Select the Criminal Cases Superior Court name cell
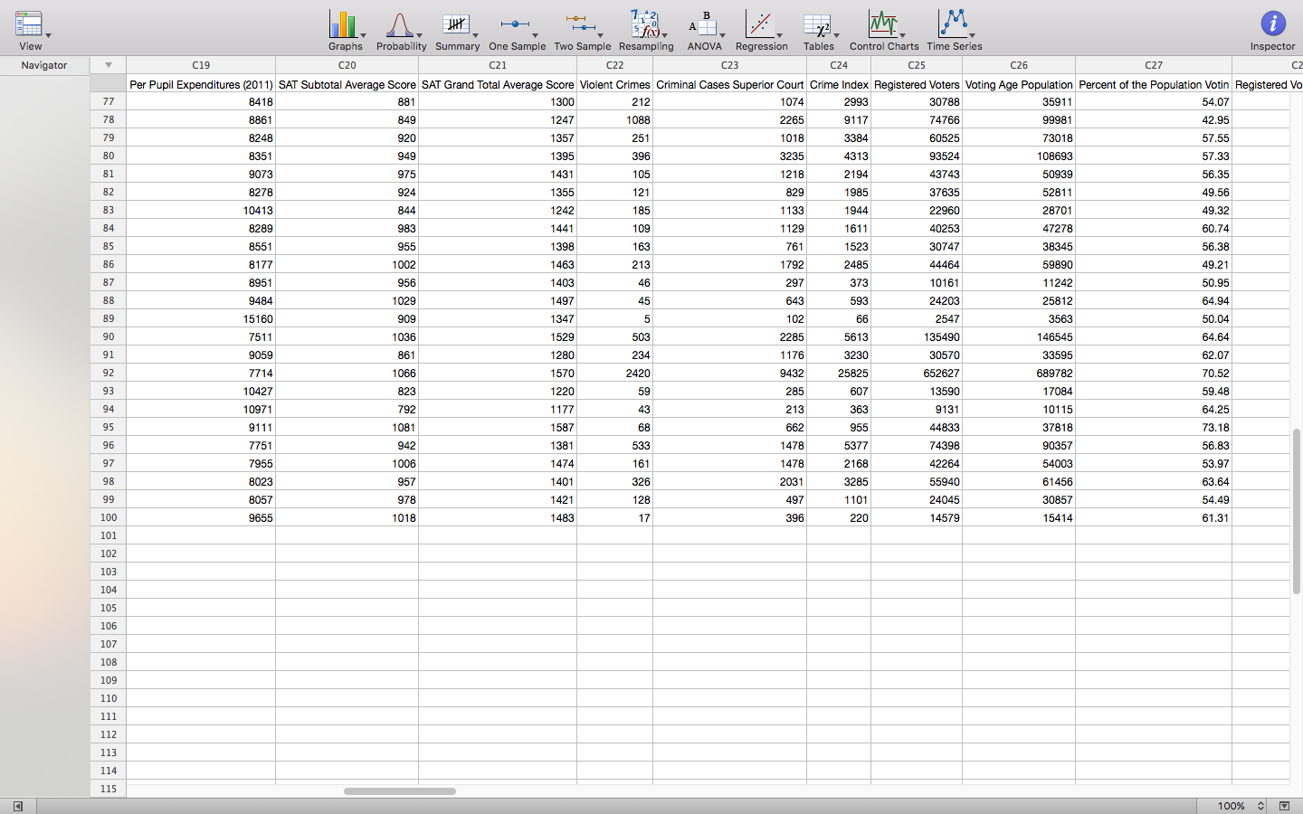The height and width of the screenshot is (814, 1303). click(729, 84)
